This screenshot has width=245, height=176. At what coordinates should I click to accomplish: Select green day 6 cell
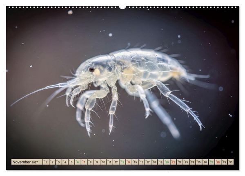(78, 162)
